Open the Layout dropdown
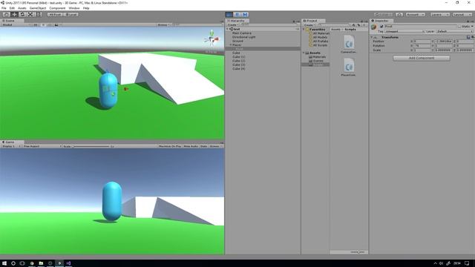The height and width of the screenshot is (267, 475). [462, 15]
